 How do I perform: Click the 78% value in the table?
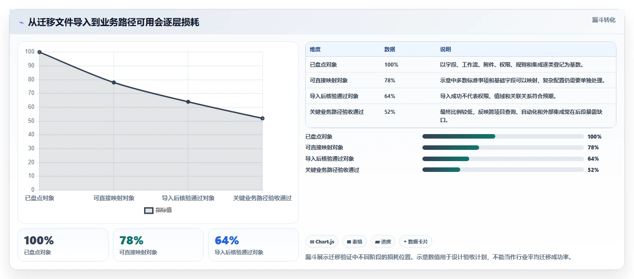[x=389, y=81]
